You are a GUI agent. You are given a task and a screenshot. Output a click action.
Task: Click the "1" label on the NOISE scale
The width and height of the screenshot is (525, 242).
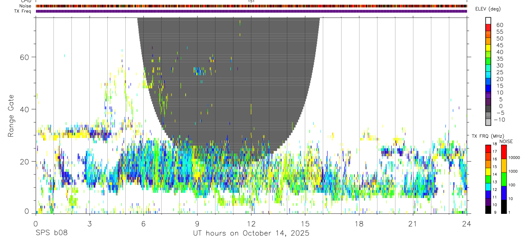(510, 212)
